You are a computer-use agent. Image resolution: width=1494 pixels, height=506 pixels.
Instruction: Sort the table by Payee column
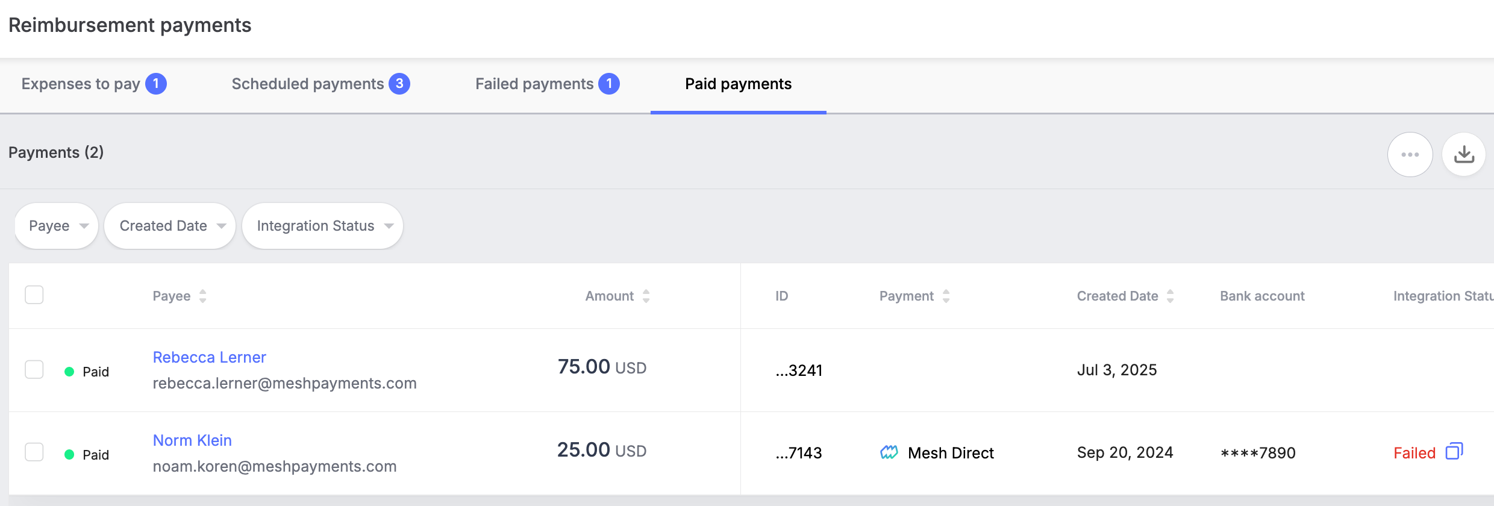coord(202,296)
